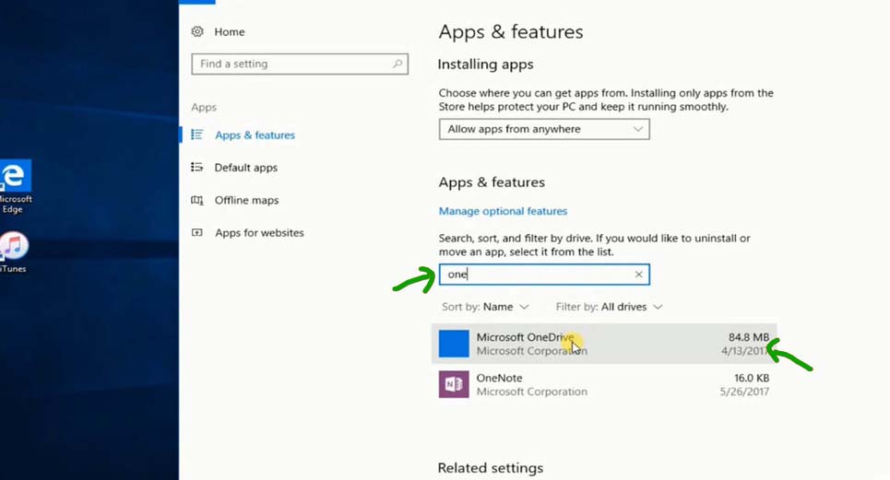Select the Microsoft OneDrive app entry

[x=604, y=344]
